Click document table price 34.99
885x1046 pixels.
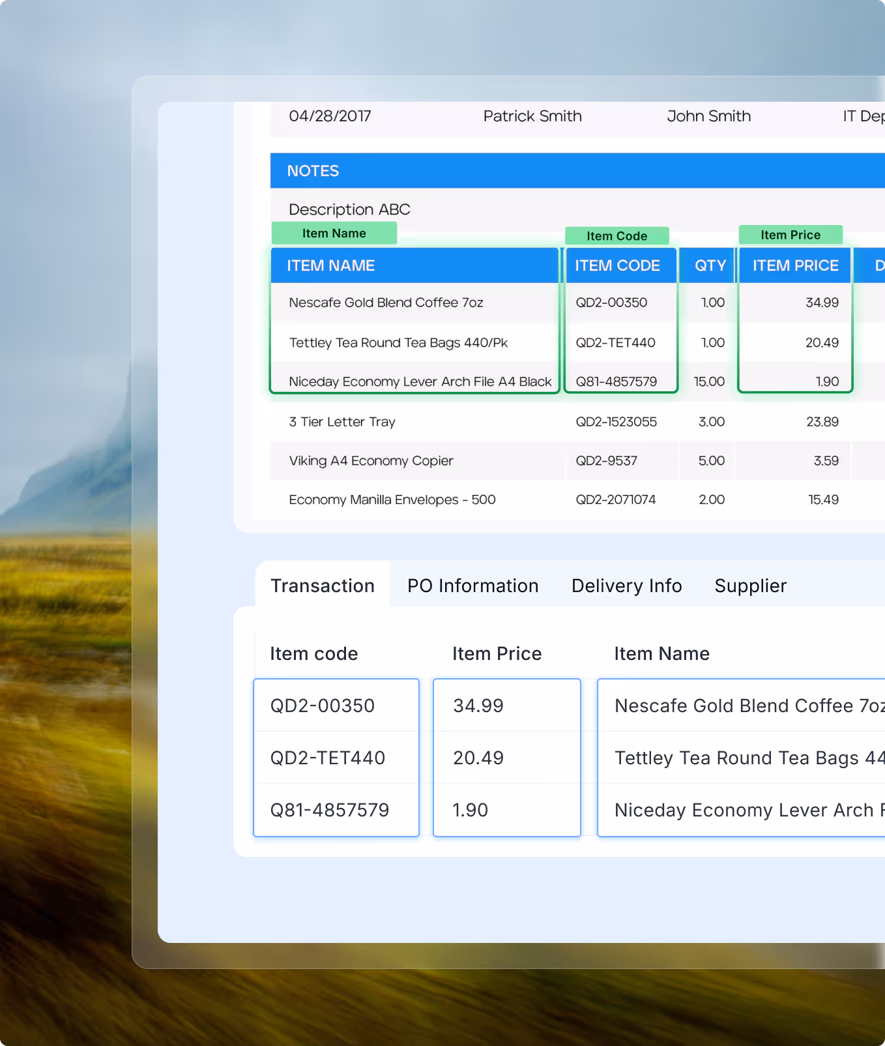coord(822,303)
